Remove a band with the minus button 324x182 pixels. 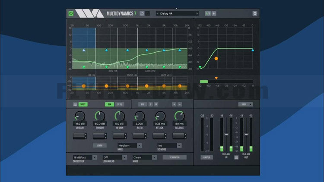click(180, 104)
